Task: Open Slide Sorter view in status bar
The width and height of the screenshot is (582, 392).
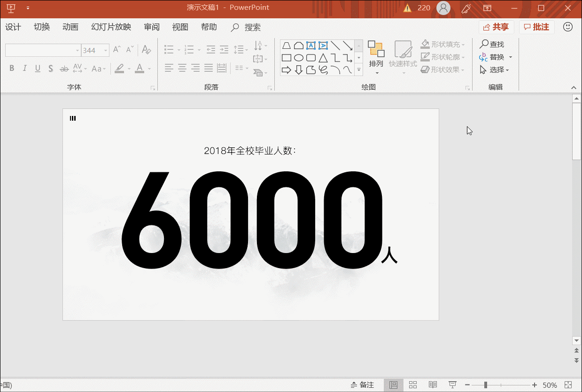Action: coord(413,385)
